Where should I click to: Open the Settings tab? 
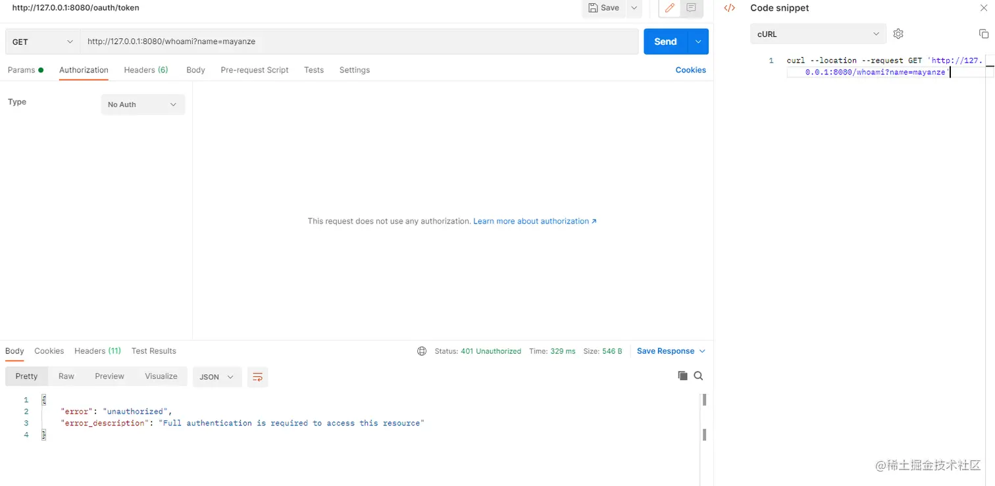(355, 70)
